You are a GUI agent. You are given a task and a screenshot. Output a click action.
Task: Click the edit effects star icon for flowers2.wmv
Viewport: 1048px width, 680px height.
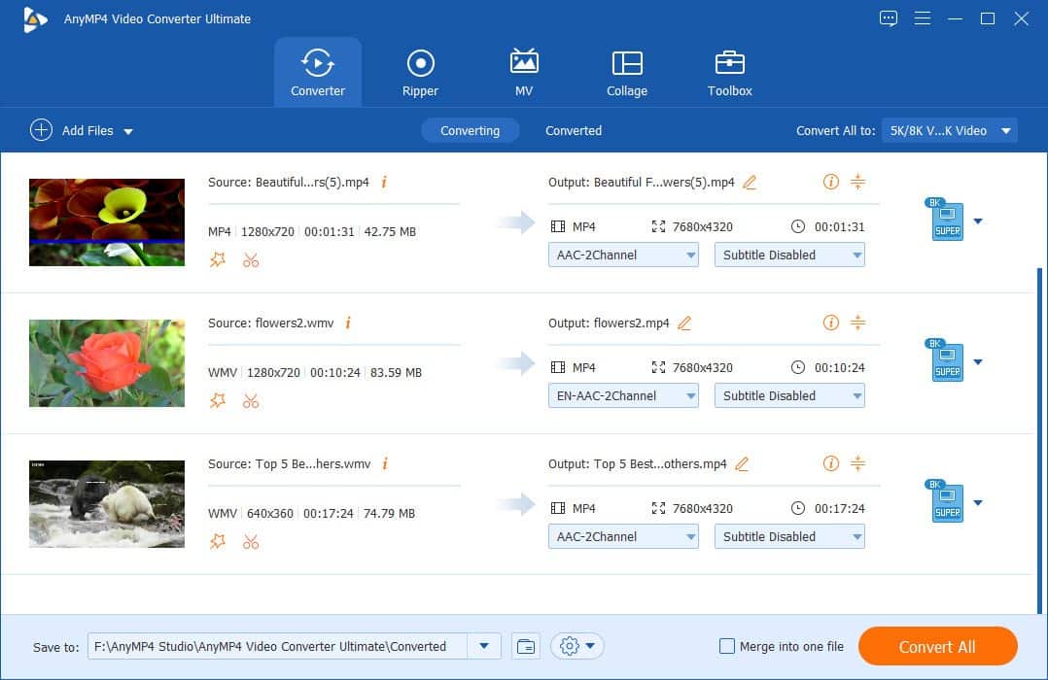click(218, 400)
